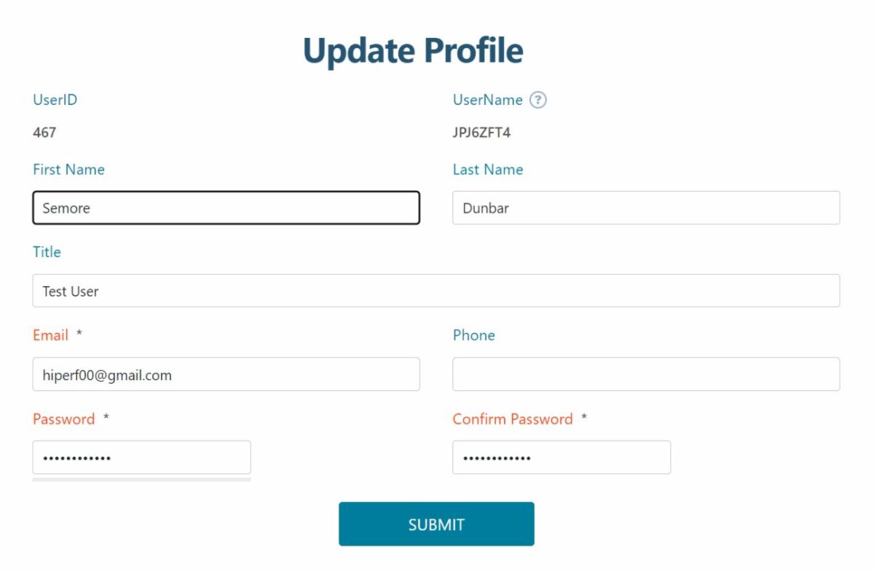874x571 pixels.
Task: Select the Confirm Password input field
Action: click(x=561, y=457)
